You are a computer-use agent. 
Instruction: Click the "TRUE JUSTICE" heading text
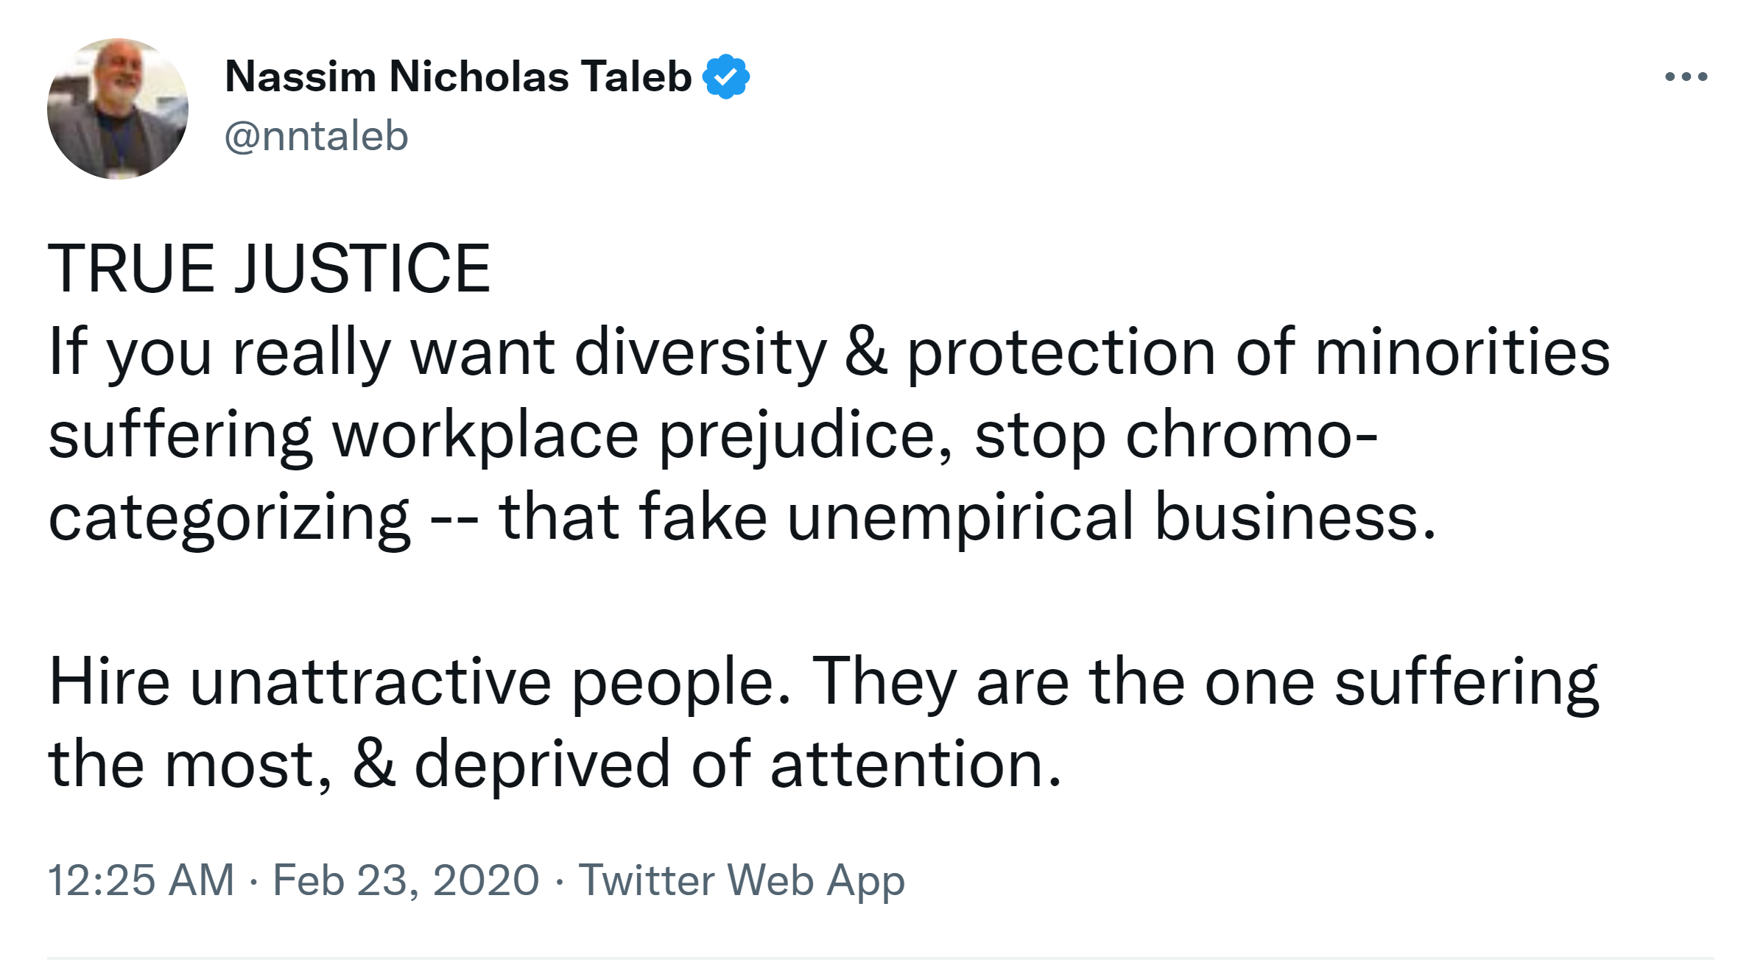coord(269,269)
